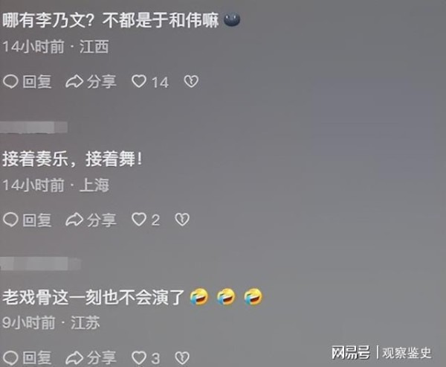Like the Shanghai comment with 2 likes

pos(139,220)
